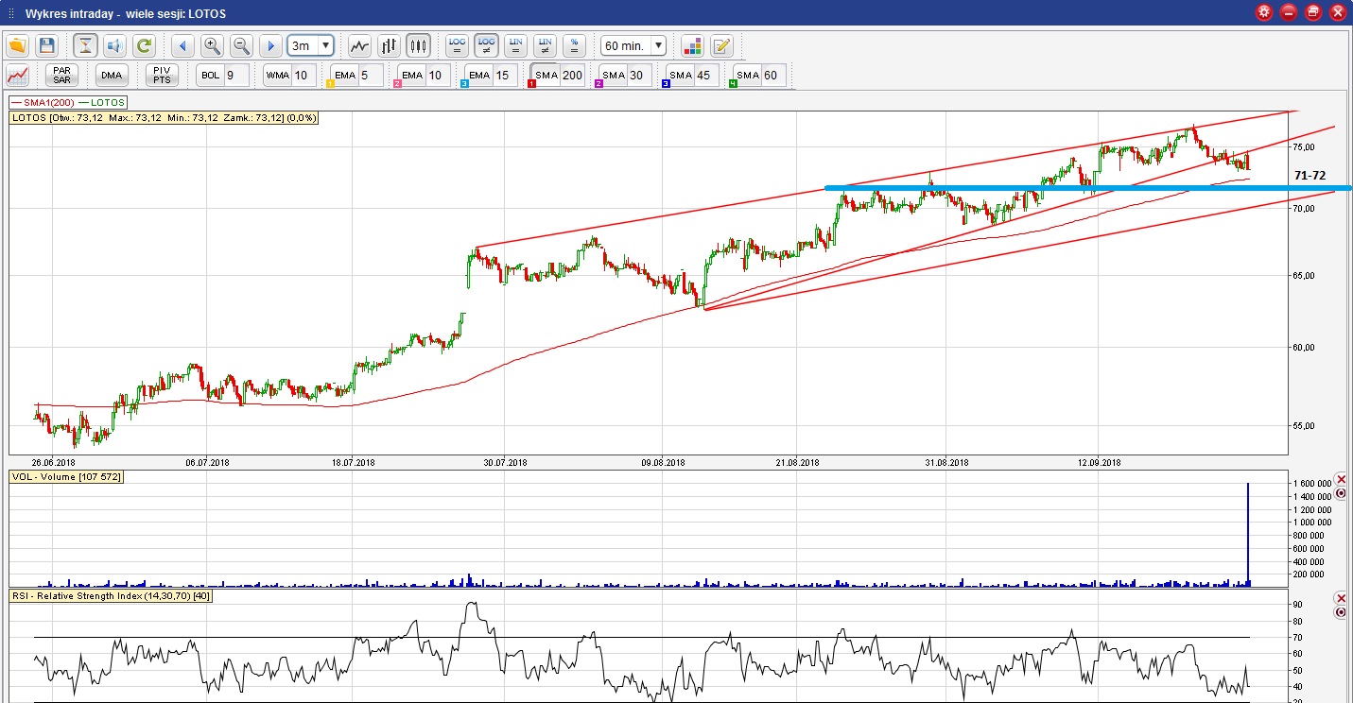
Task: Close the Volume indicator panel
Action: click(x=1340, y=480)
